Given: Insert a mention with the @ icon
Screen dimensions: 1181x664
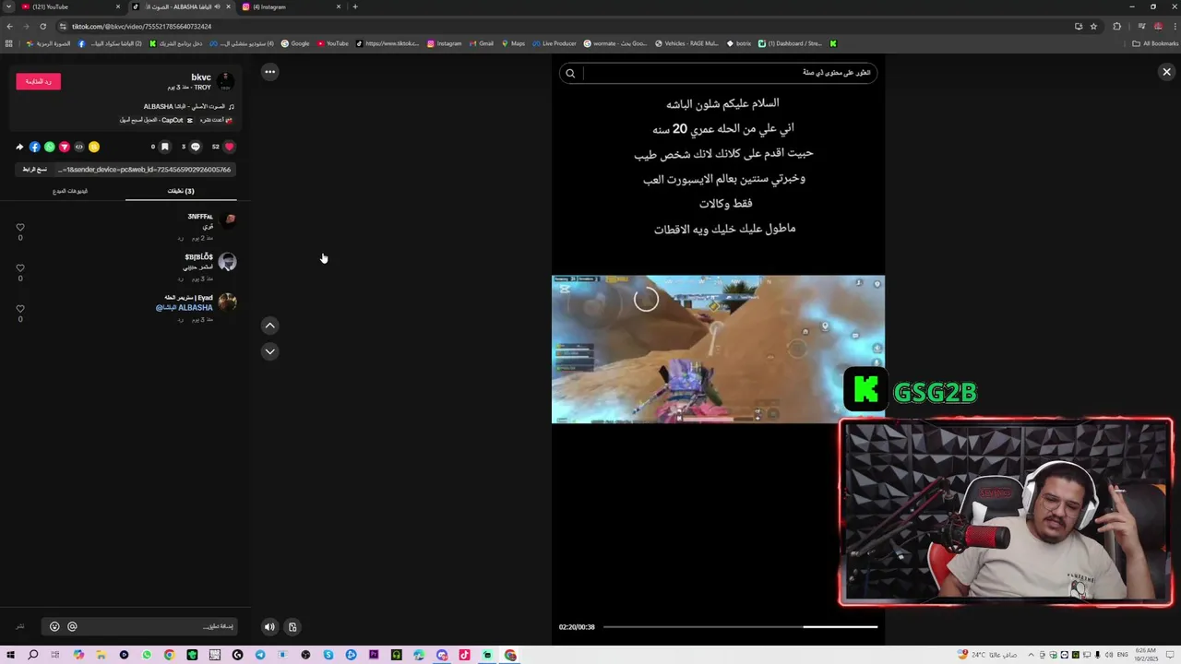Looking at the screenshot, I should click(72, 627).
